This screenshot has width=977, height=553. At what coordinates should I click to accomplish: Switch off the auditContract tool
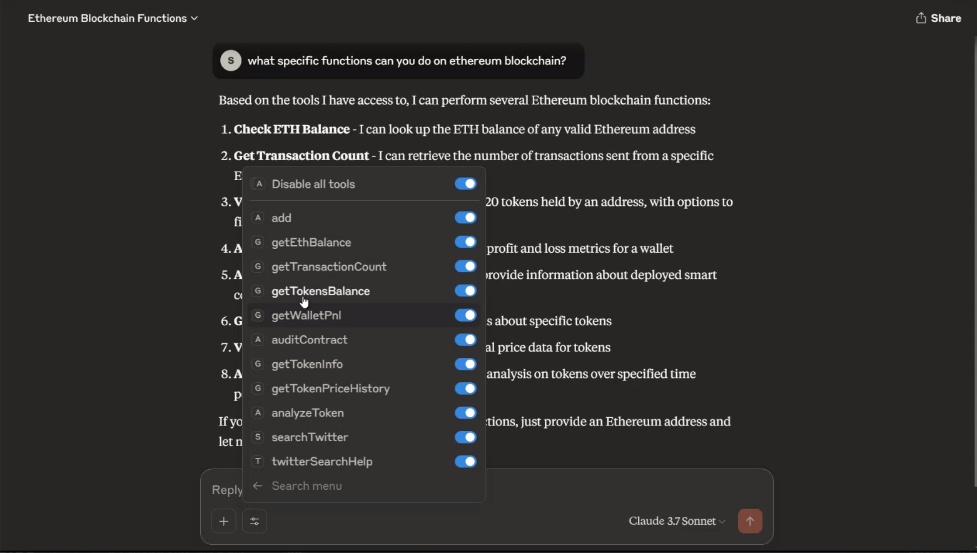click(465, 340)
